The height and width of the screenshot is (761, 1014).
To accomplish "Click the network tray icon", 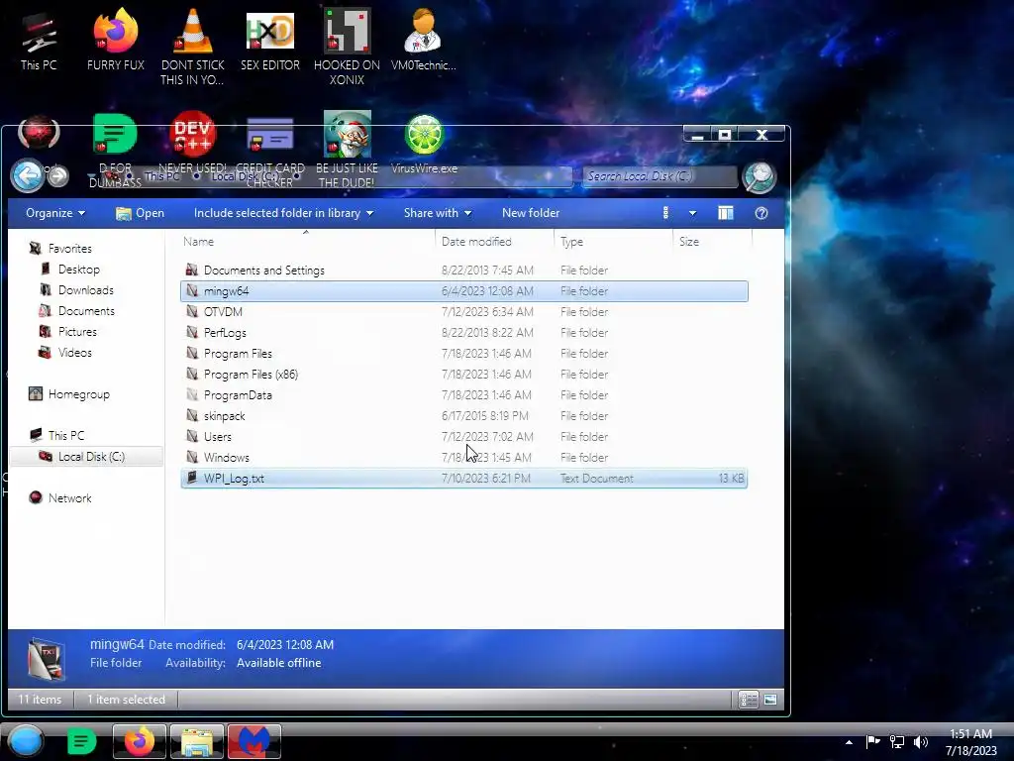I will point(897,741).
